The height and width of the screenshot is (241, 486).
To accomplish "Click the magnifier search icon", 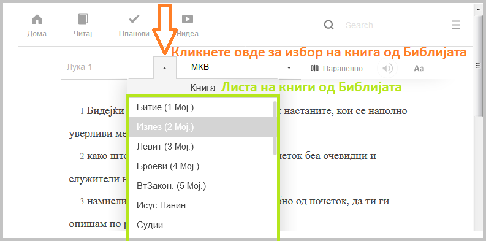I will [x=329, y=25].
